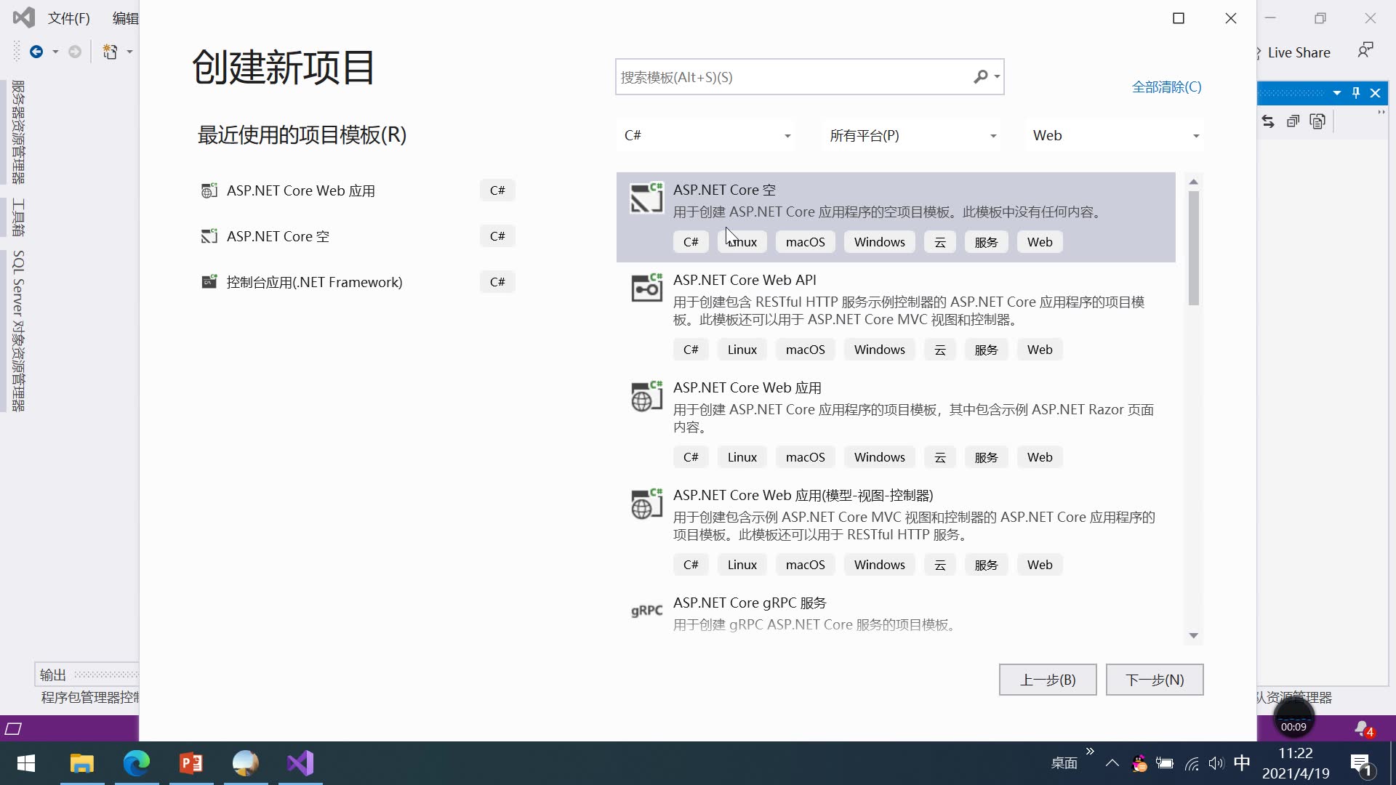Image resolution: width=1396 pixels, height=785 pixels.
Task: Open PowerPoint from taskbar
Action: pos(190,763)
